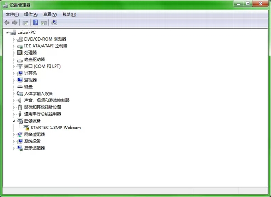Expand the 显示适配器 node
The height and width of the screenshot is (197, 271).
click(14, 148)
